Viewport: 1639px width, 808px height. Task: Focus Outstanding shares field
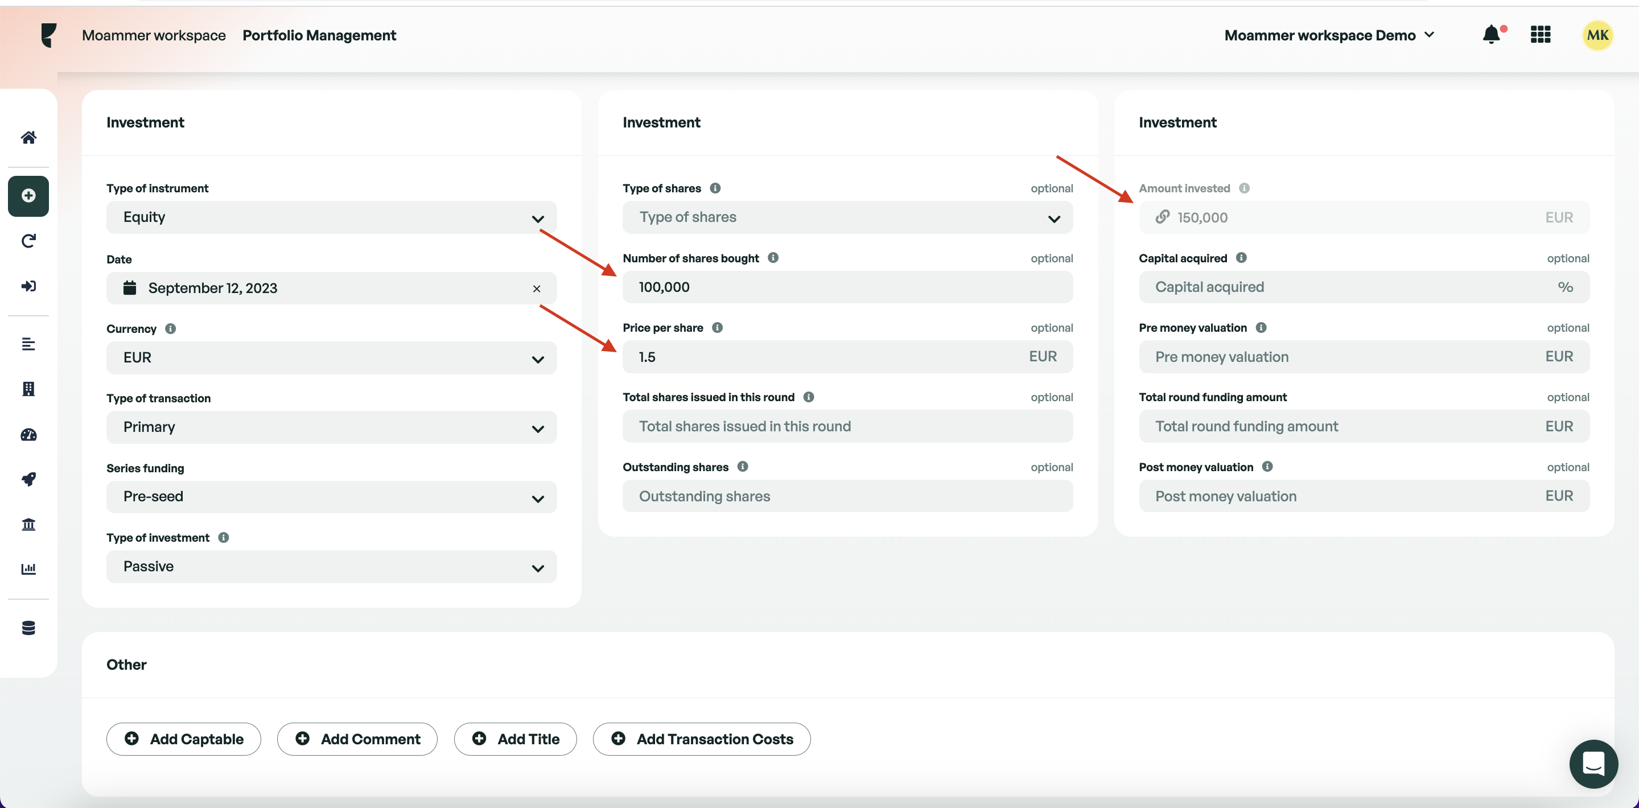pos(847,496)
